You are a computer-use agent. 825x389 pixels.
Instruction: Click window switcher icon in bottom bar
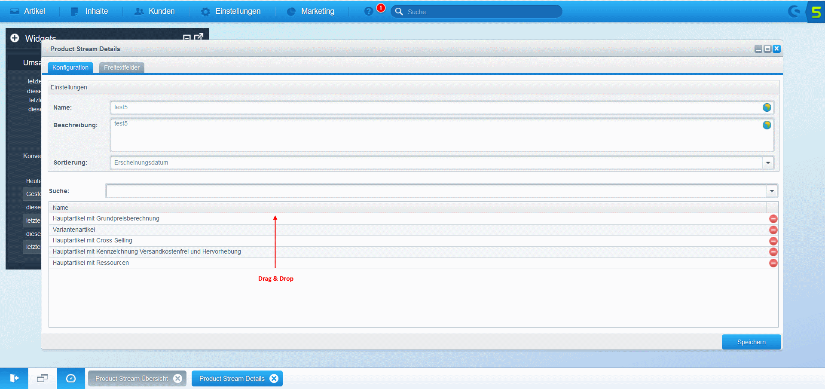coord(42,378)
